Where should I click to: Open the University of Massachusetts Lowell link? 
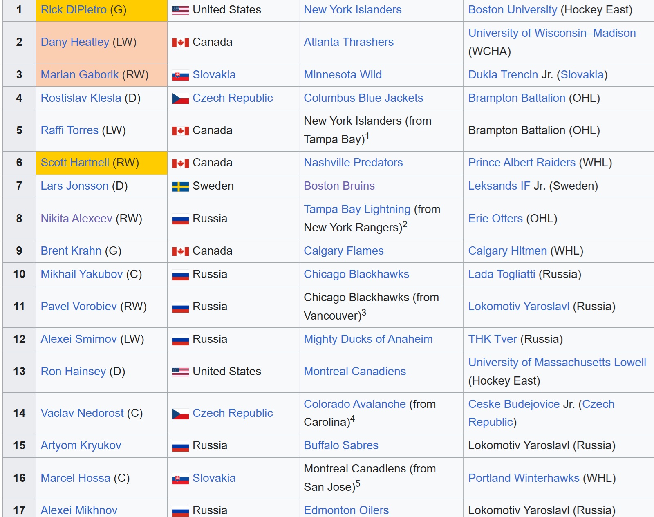click(557, 363)
